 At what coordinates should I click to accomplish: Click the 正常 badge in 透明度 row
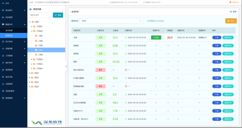pos(100,54)
